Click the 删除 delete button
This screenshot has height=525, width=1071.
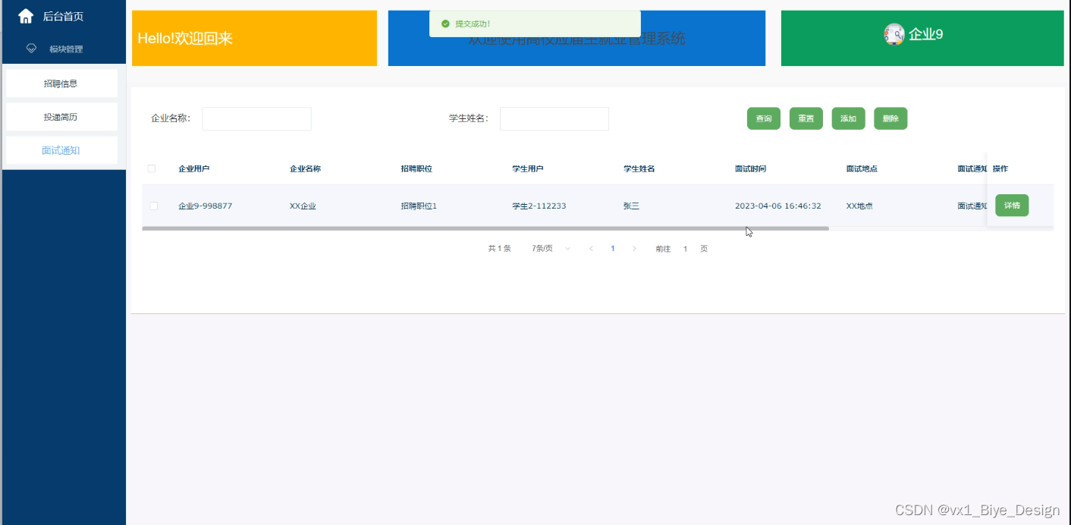pyautogui.click(x=890, y=118)
